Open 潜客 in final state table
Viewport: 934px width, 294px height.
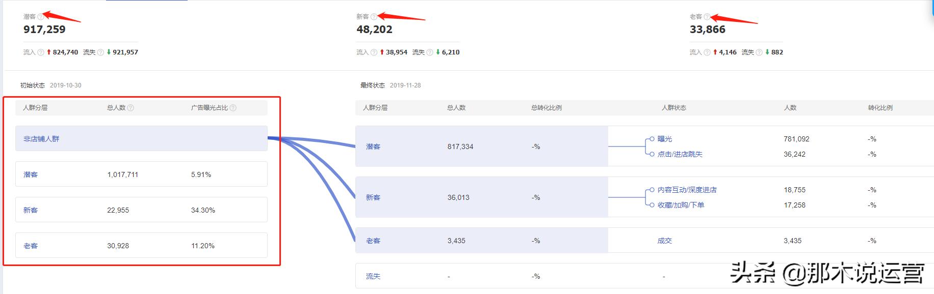coord(373,146)
